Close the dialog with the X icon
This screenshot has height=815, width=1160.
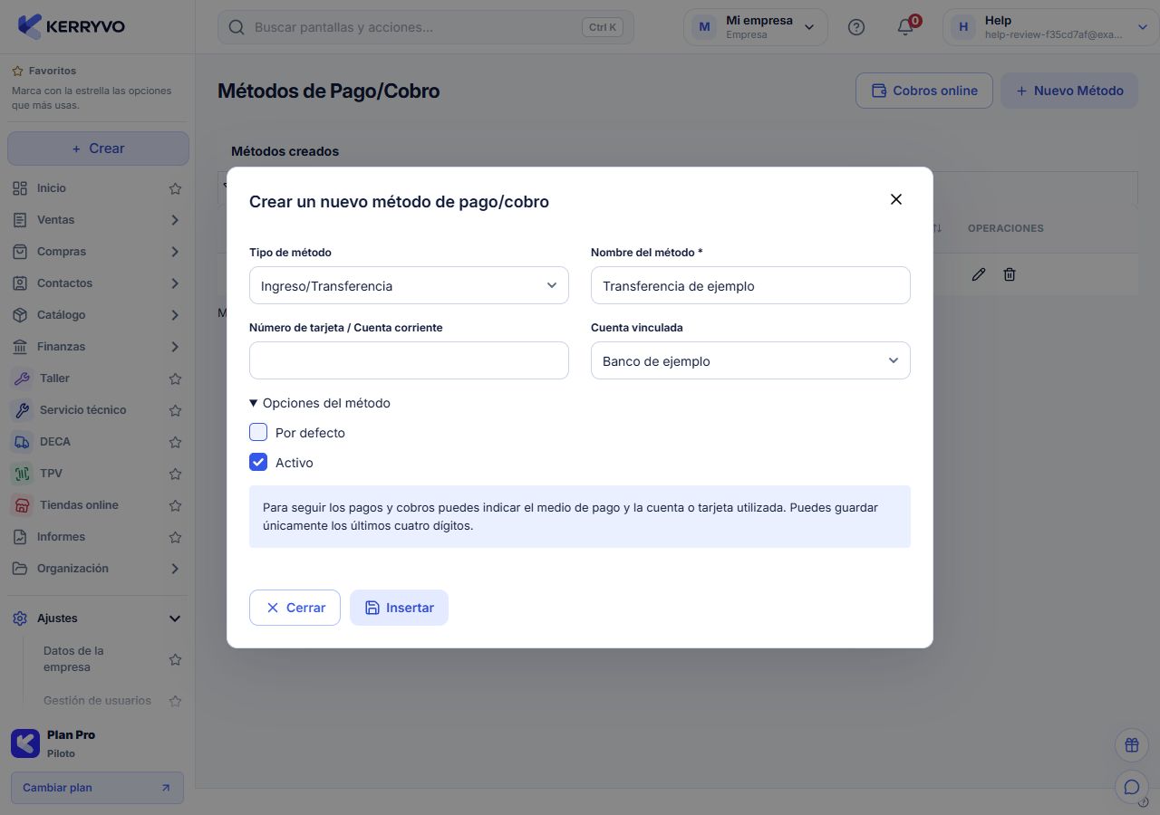896,199
